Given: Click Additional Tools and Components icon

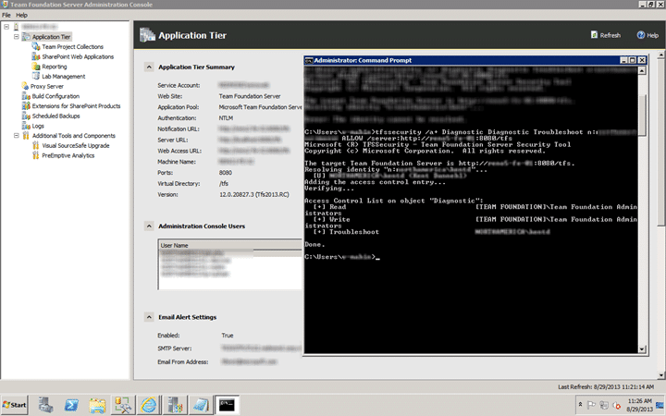Looking at the screenshot, I should tap(26, 136).
